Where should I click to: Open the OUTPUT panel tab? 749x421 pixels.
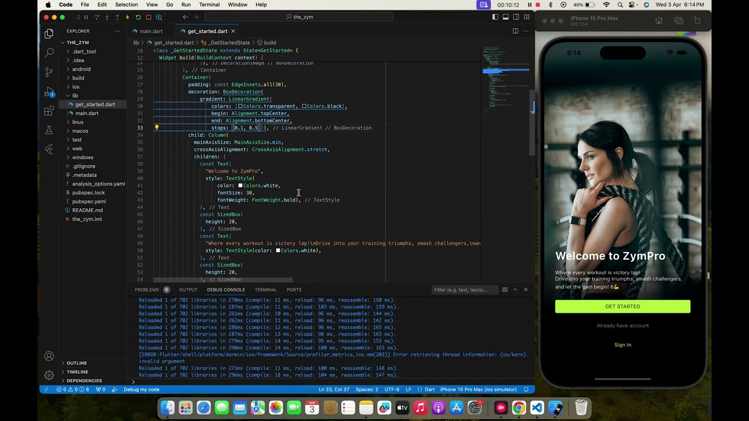[188, 289]
